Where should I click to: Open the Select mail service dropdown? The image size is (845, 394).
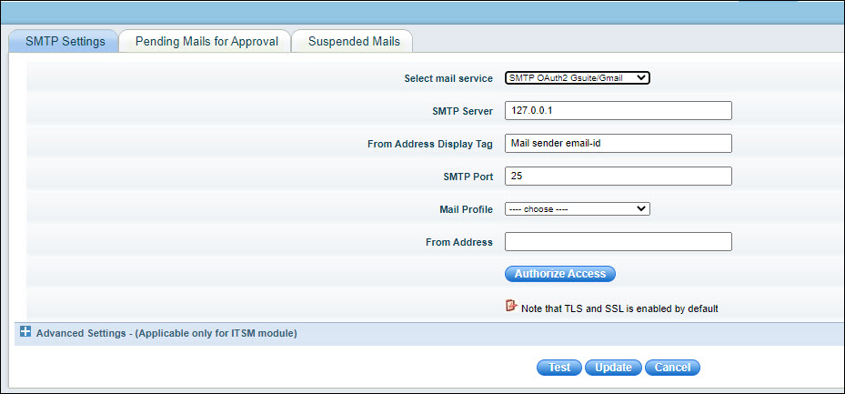(x=577, y=78)
